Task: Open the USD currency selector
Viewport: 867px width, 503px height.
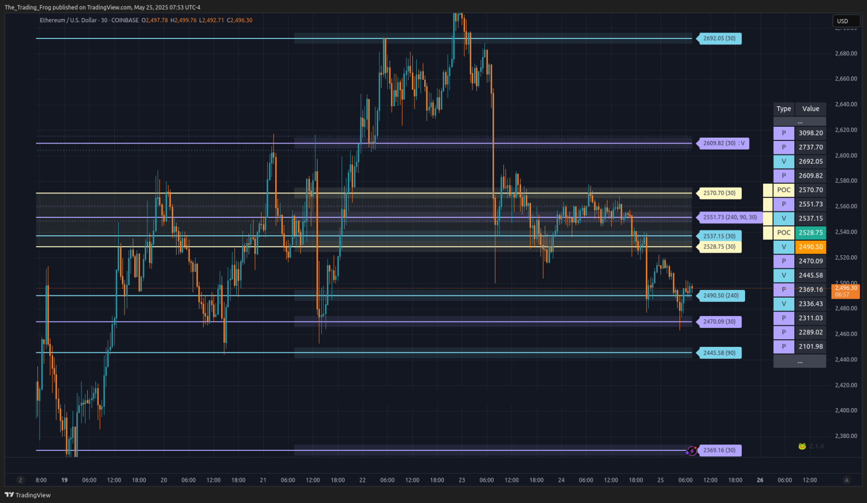Action: point(846,21)
